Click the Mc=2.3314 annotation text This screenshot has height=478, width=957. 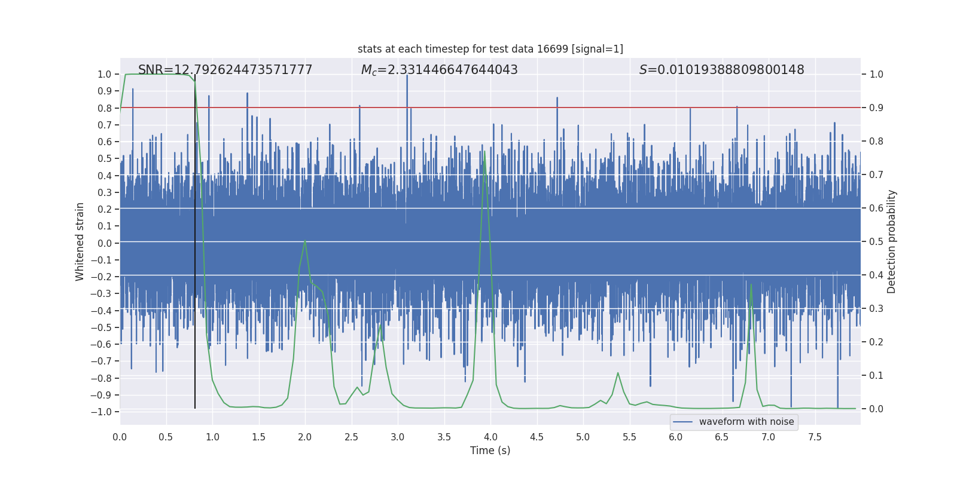439,70
